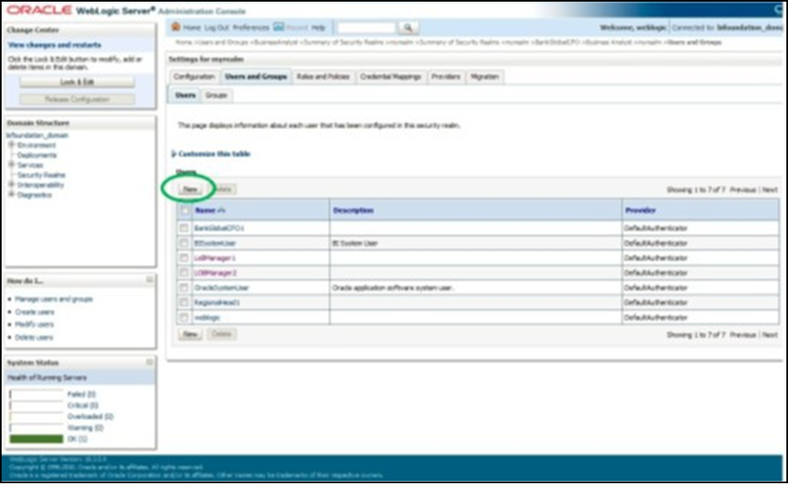Click the Delete button below the table
The width and height of the screenshot is (788, 484).
(x=222, y=334)
